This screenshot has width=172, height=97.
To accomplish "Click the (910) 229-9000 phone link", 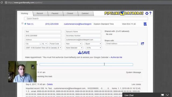I will [52, 24].
